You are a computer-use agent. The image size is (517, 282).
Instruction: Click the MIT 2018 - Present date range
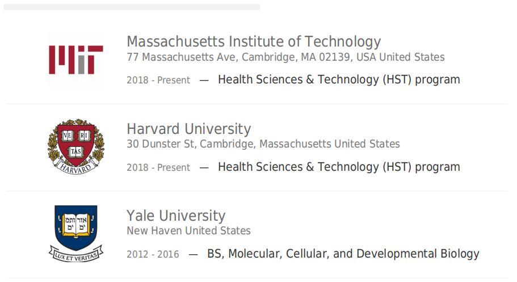(158, 80)
